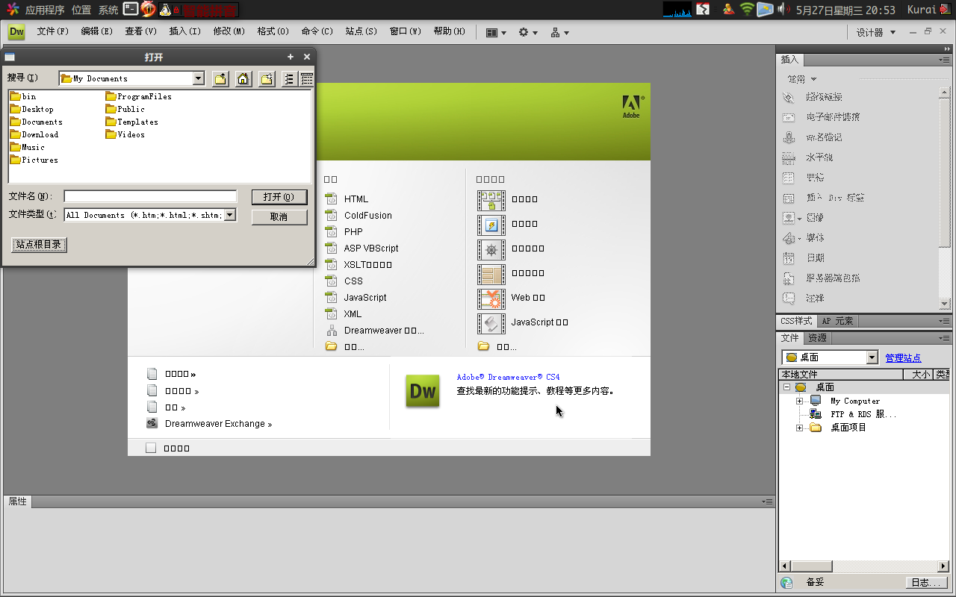Open the 文件(F) menu

tap(53, 31)
